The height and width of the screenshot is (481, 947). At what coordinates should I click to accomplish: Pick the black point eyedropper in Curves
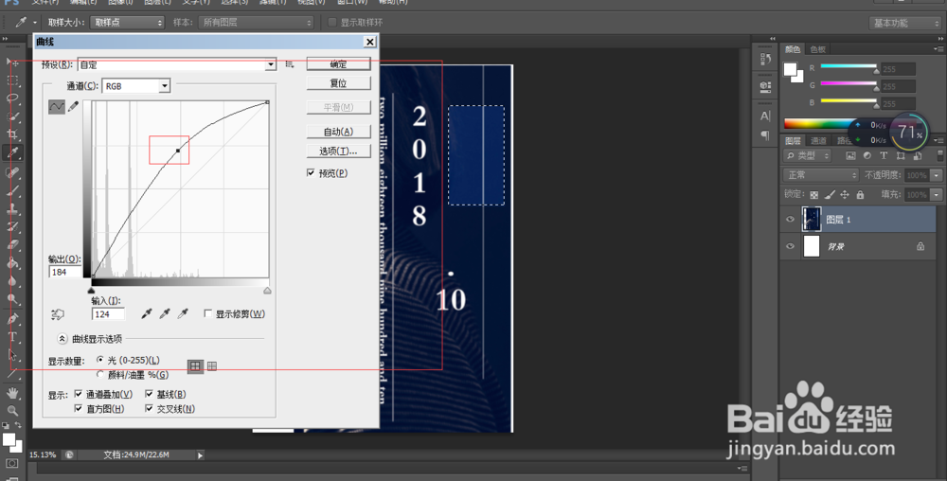pyautogui.click(x=146, y=313)
